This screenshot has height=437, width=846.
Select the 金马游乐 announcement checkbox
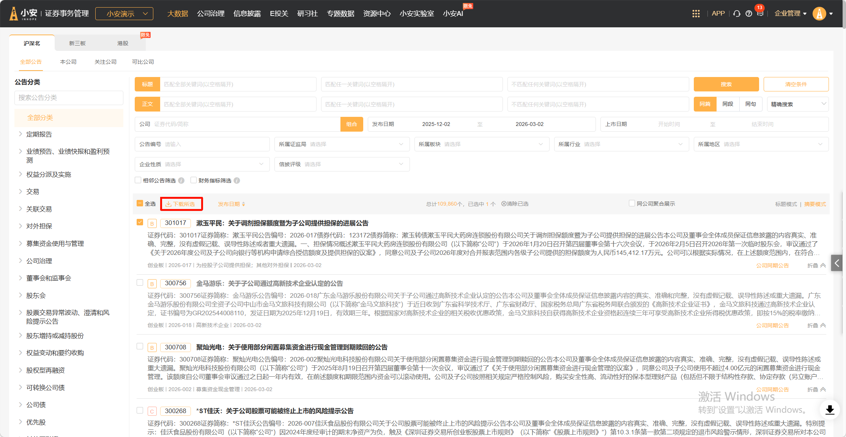point(140,283)
